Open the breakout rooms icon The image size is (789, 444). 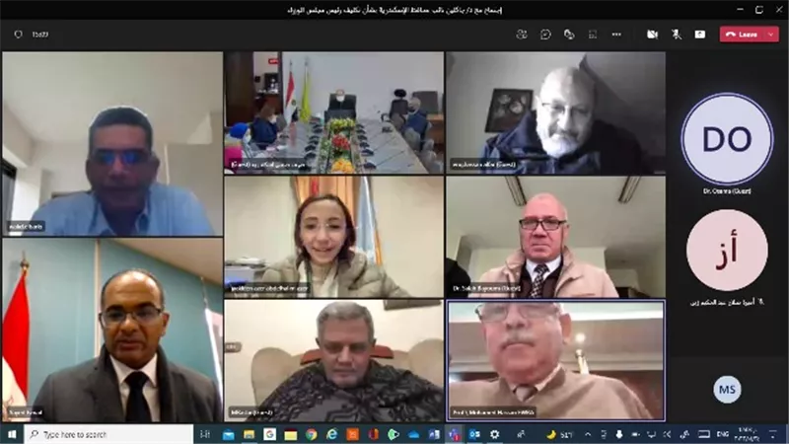(x=593, y=35)
